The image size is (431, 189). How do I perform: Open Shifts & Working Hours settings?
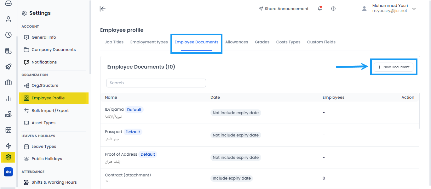click(x=54, y=182)
